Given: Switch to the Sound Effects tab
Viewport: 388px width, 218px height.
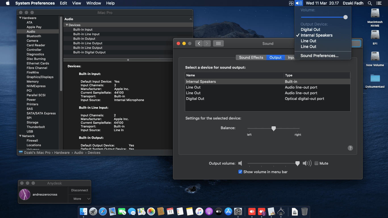Looking at the screenshot, I should click(x=251, y=57).
